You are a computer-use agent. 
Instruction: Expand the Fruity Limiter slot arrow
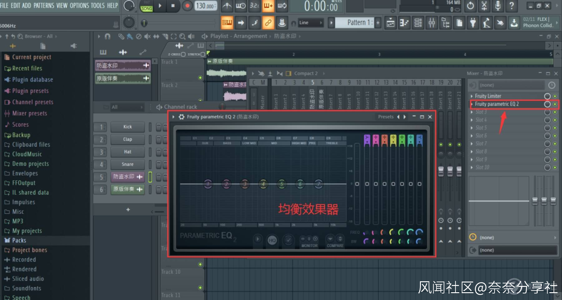pos(472,96)
